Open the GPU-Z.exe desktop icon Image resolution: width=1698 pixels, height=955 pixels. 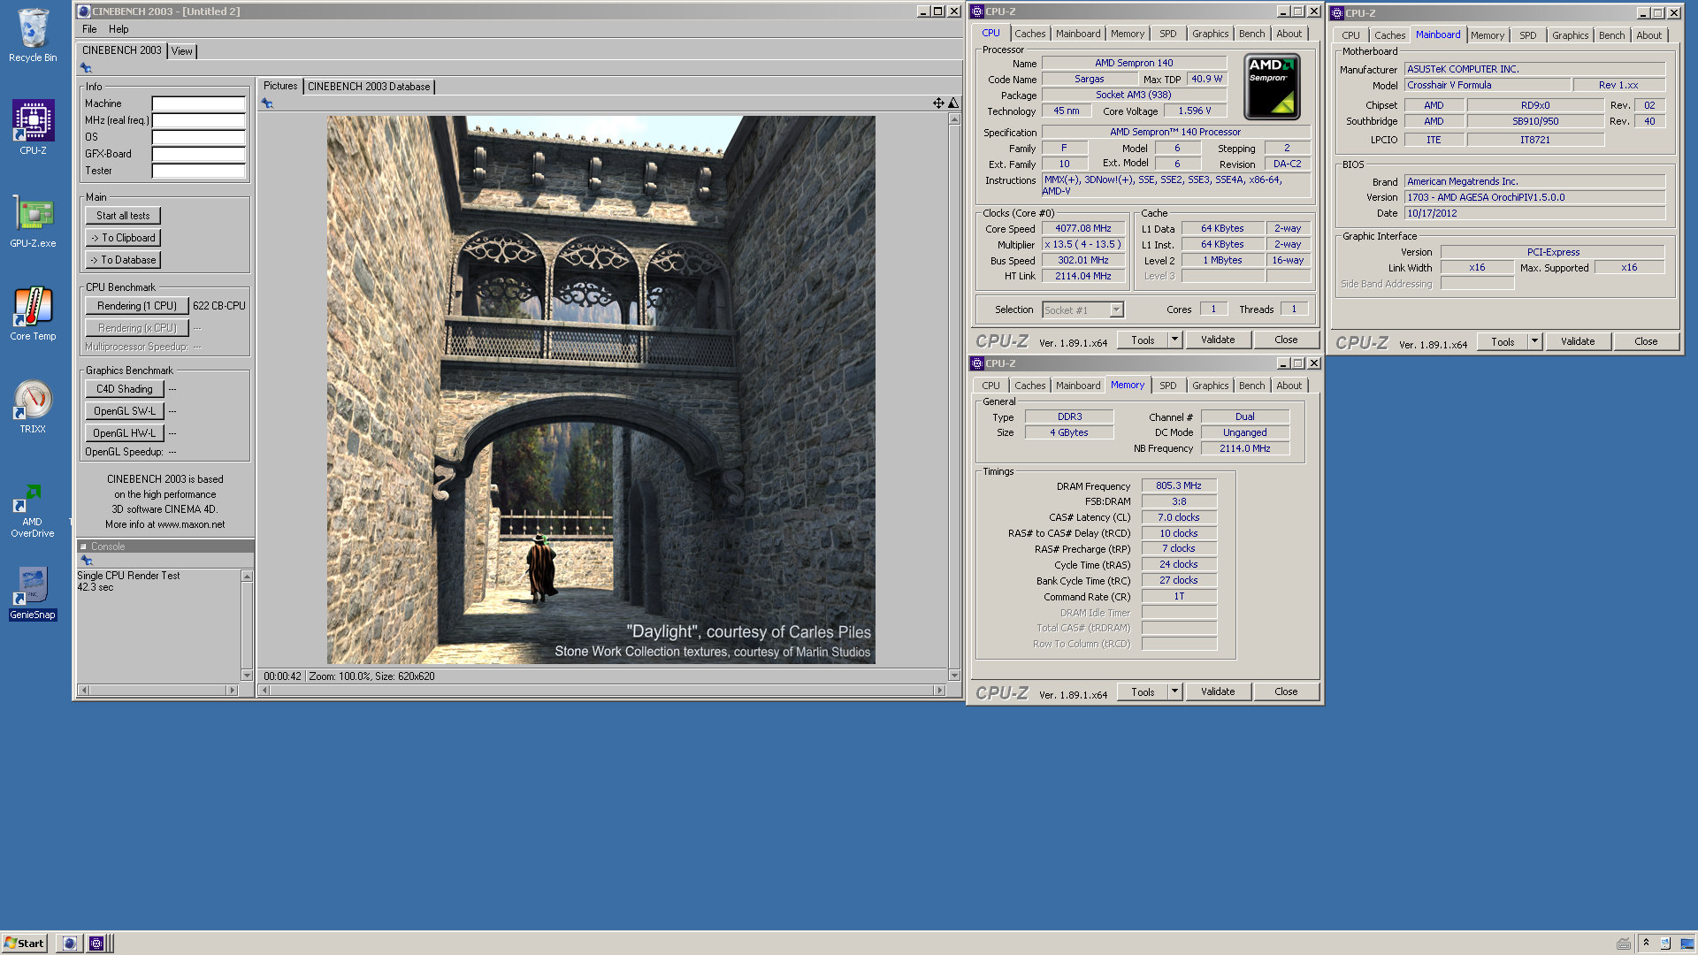33,221
